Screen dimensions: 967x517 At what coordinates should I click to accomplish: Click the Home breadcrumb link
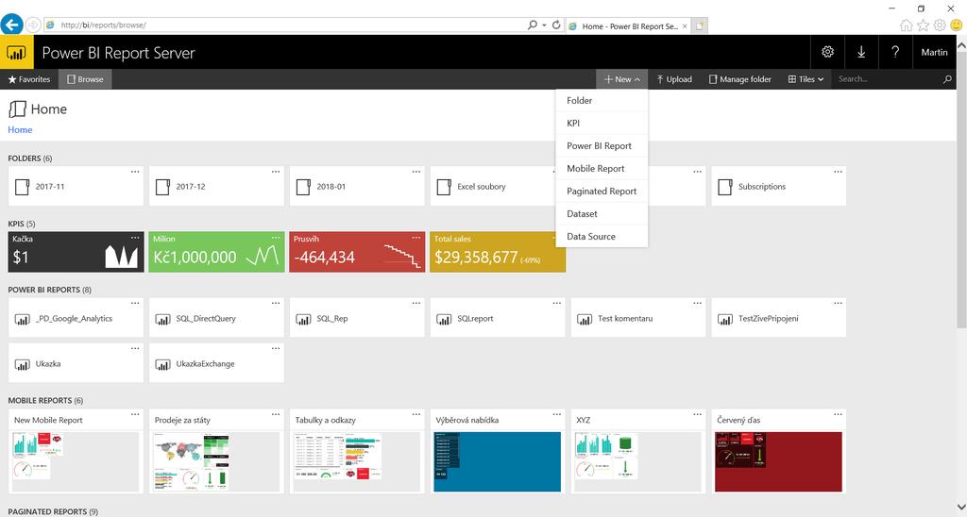click(x=20, y=129)
